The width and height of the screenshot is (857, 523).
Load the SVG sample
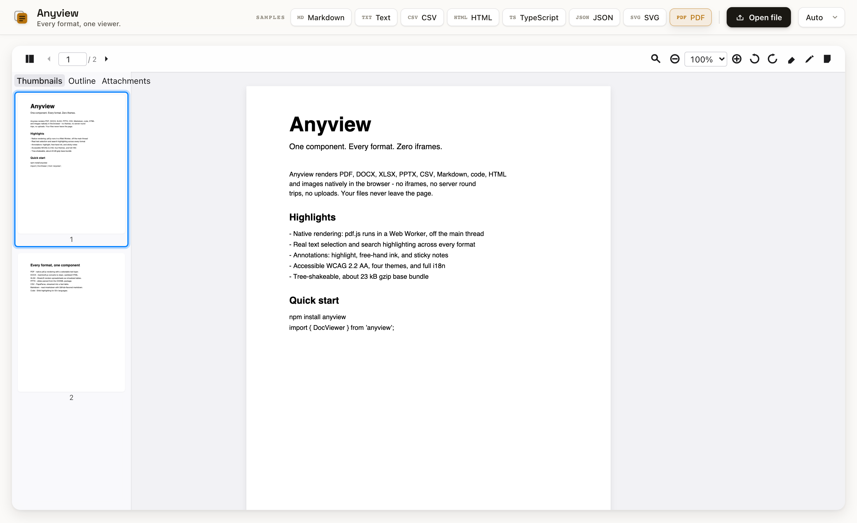(x=645, y=17)
